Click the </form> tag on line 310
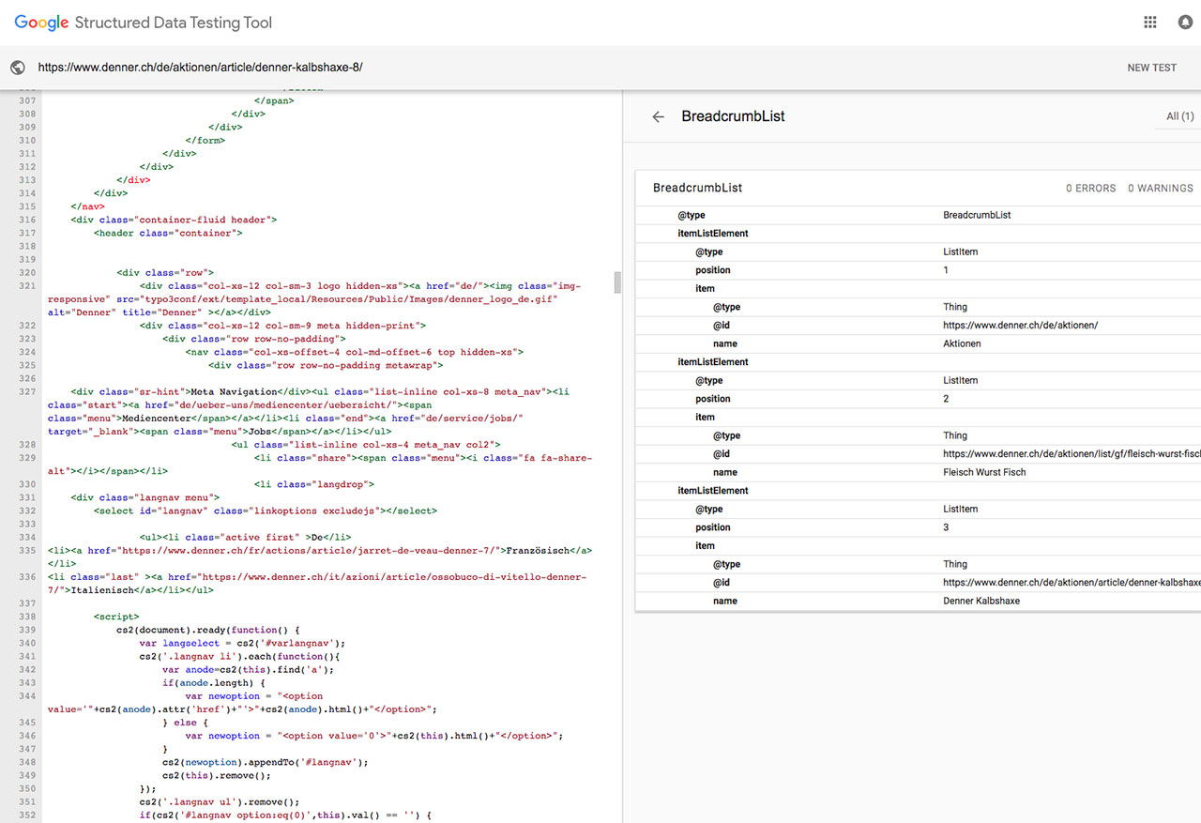1201x823 pixels. 205,141
